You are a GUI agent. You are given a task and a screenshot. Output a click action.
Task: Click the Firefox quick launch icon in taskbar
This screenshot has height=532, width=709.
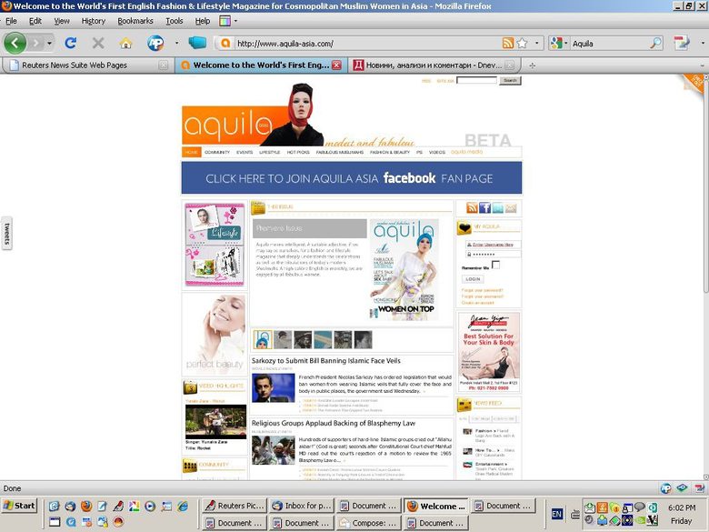tap(86, 506)
